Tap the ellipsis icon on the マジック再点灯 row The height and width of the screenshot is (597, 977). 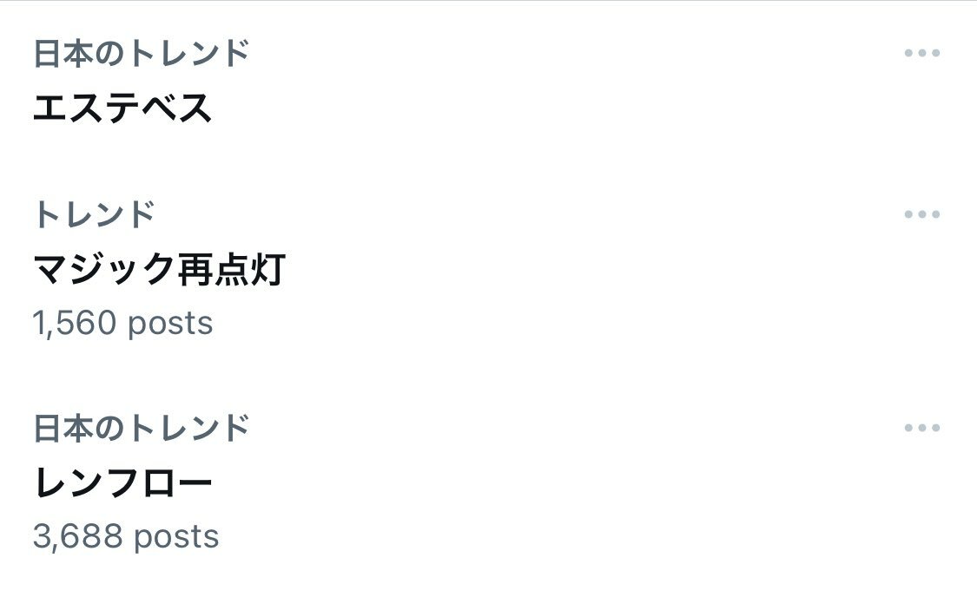[921, 214]
